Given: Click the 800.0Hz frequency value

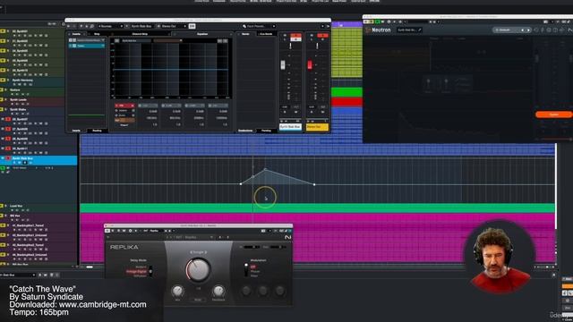Looking at the screenshot, I should (175, 118).
